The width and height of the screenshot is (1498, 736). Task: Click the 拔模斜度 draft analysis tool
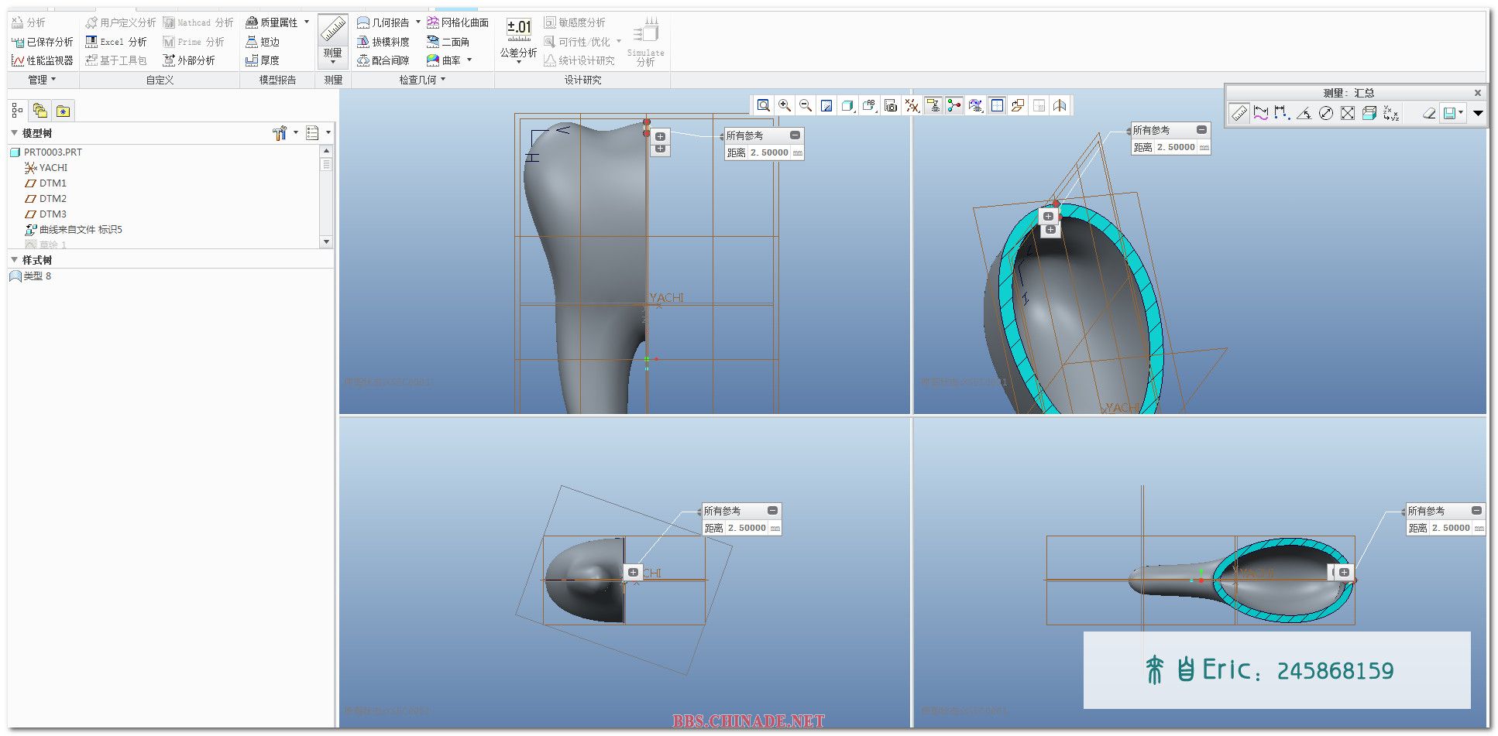click(383, 42)
